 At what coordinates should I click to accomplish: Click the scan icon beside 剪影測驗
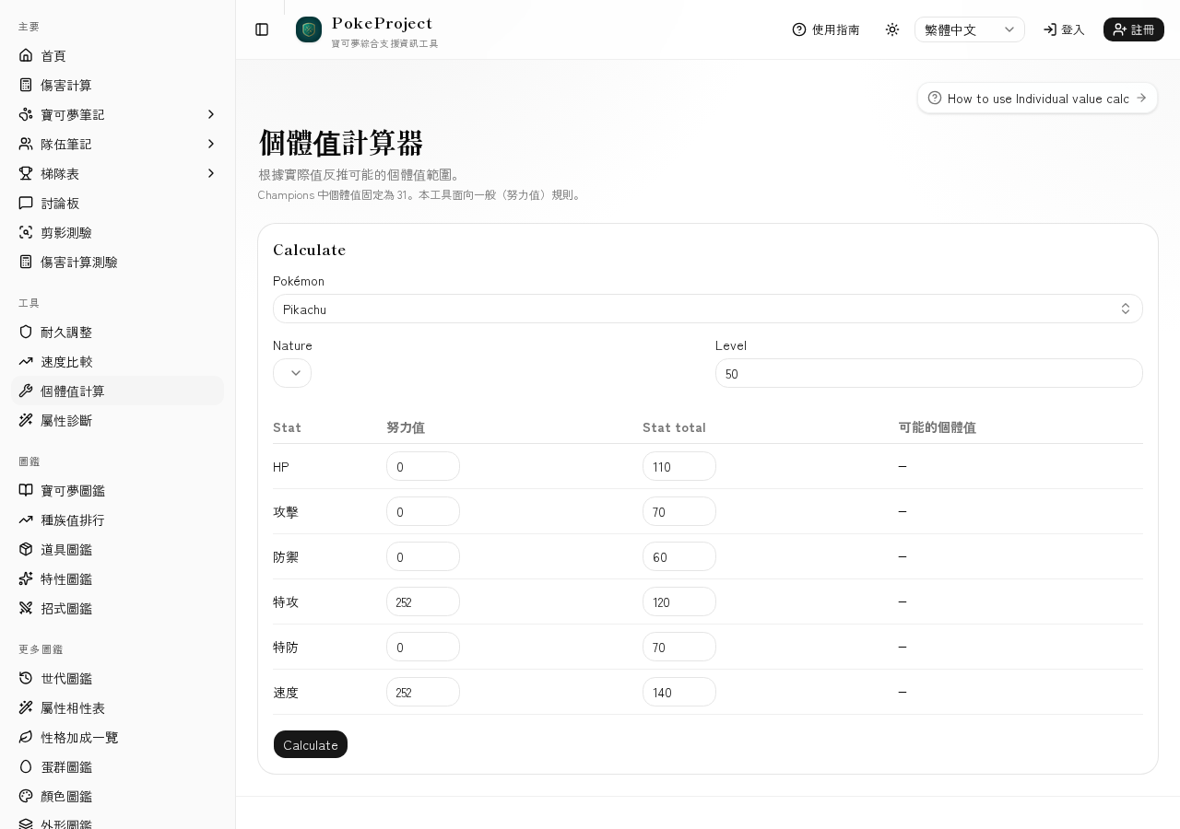point(26,232)
